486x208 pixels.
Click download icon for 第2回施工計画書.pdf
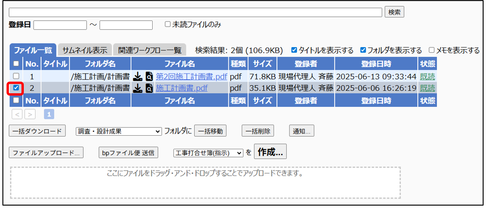[x=138, y=76]
